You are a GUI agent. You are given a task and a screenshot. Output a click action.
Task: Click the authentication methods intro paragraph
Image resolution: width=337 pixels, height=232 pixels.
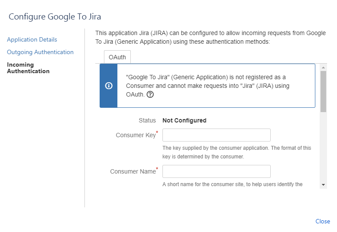(211, 37)
